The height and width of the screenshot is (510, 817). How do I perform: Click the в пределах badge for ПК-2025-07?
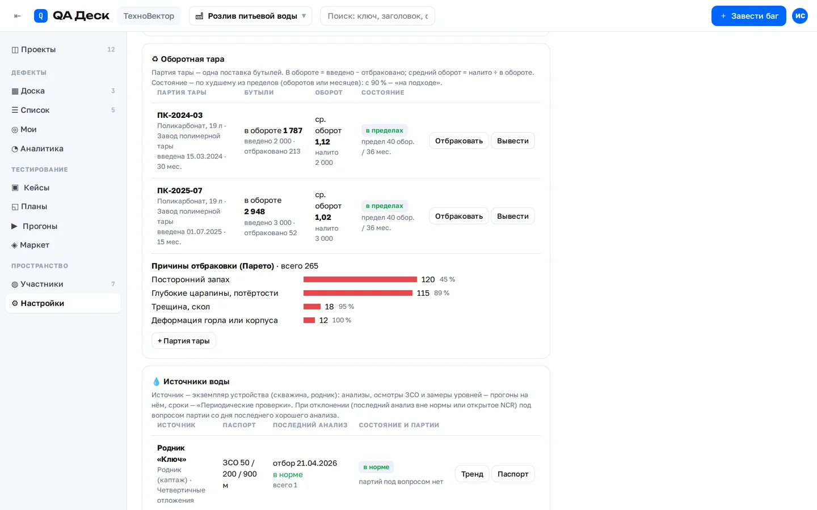click(384, 206)
